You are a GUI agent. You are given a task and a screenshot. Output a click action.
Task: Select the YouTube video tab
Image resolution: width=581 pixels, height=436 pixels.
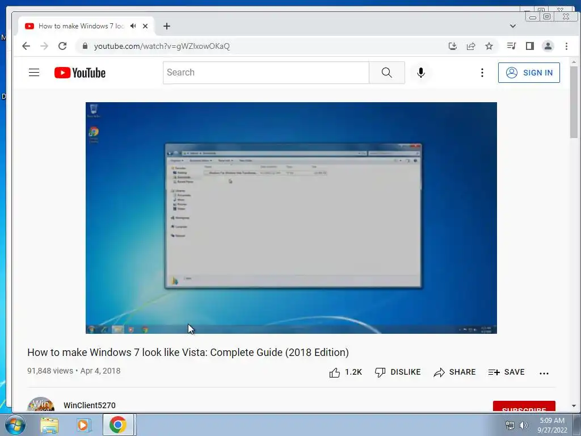(82, 26)
